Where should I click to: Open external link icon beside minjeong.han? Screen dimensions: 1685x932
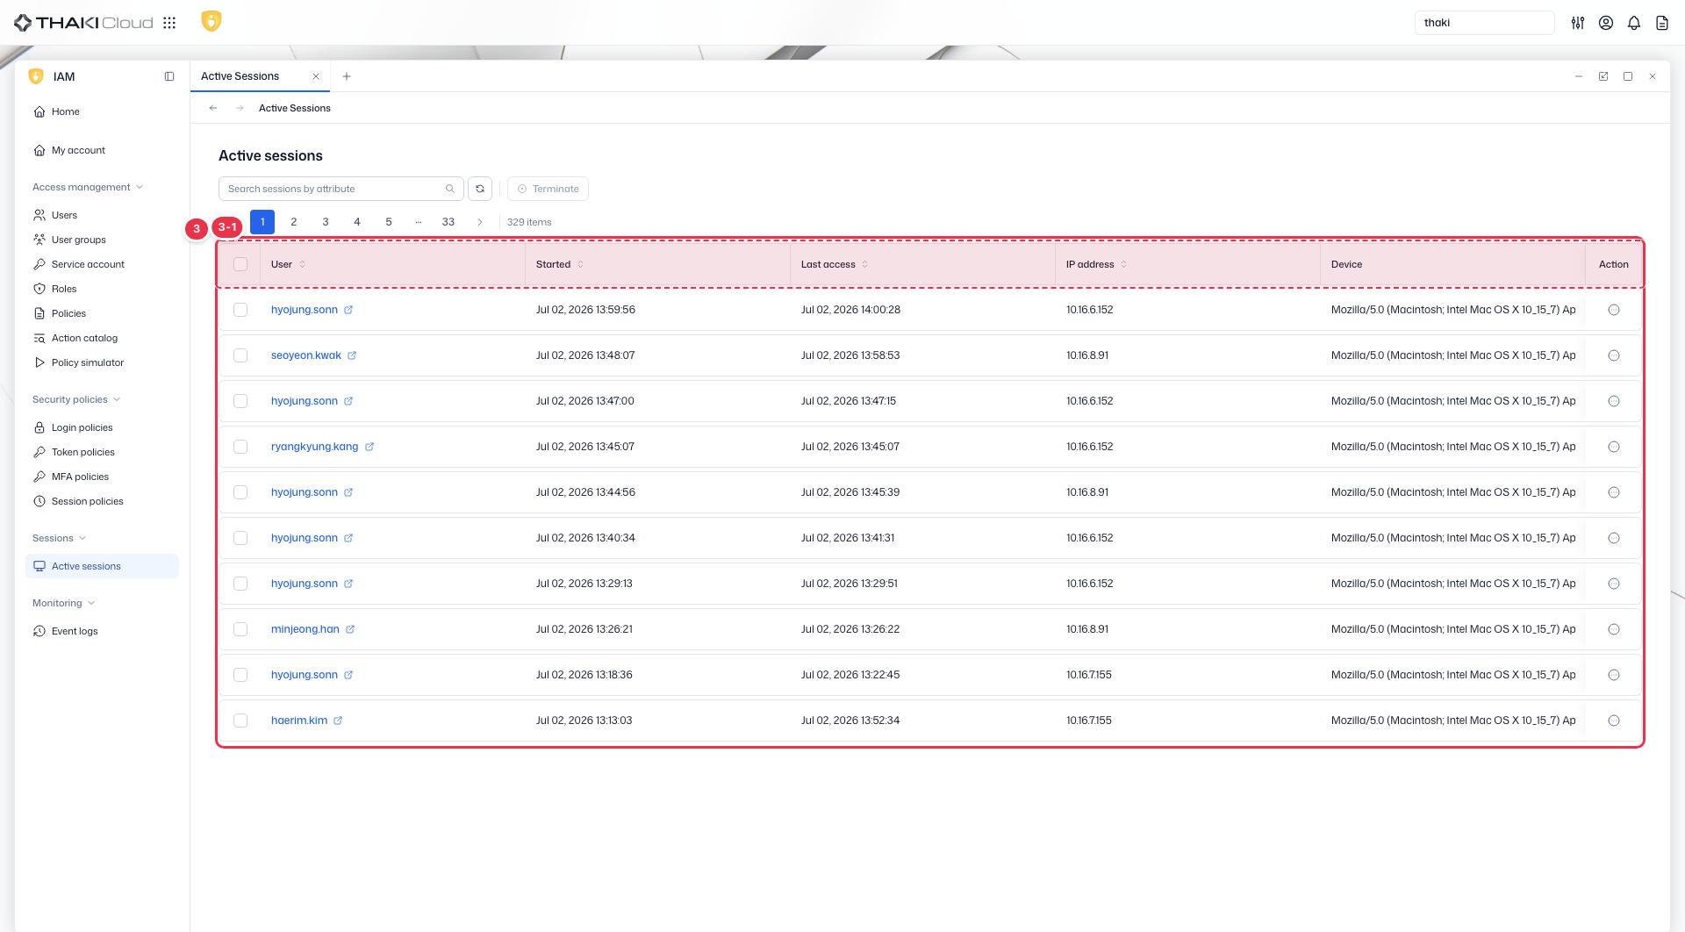[350, 629]
